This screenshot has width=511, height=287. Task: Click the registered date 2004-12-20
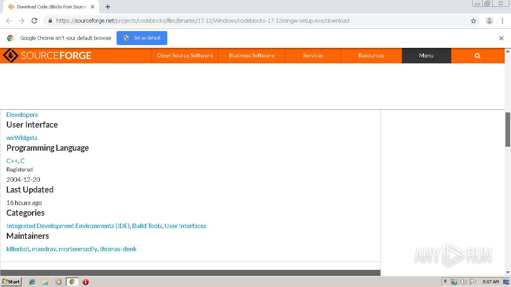pos(23,179)
